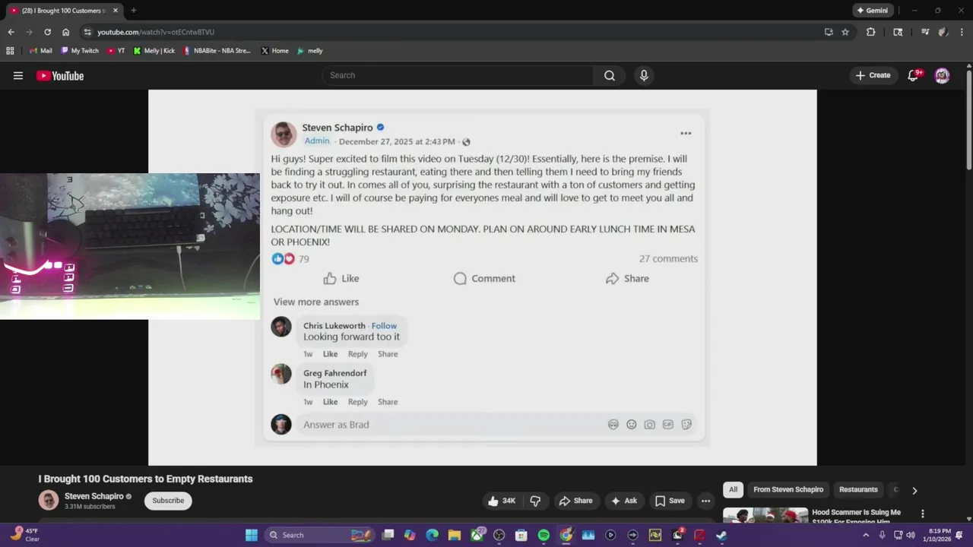Click the Windows Start button
This screenshot has width=973, height=547.
tap(251, 535)
